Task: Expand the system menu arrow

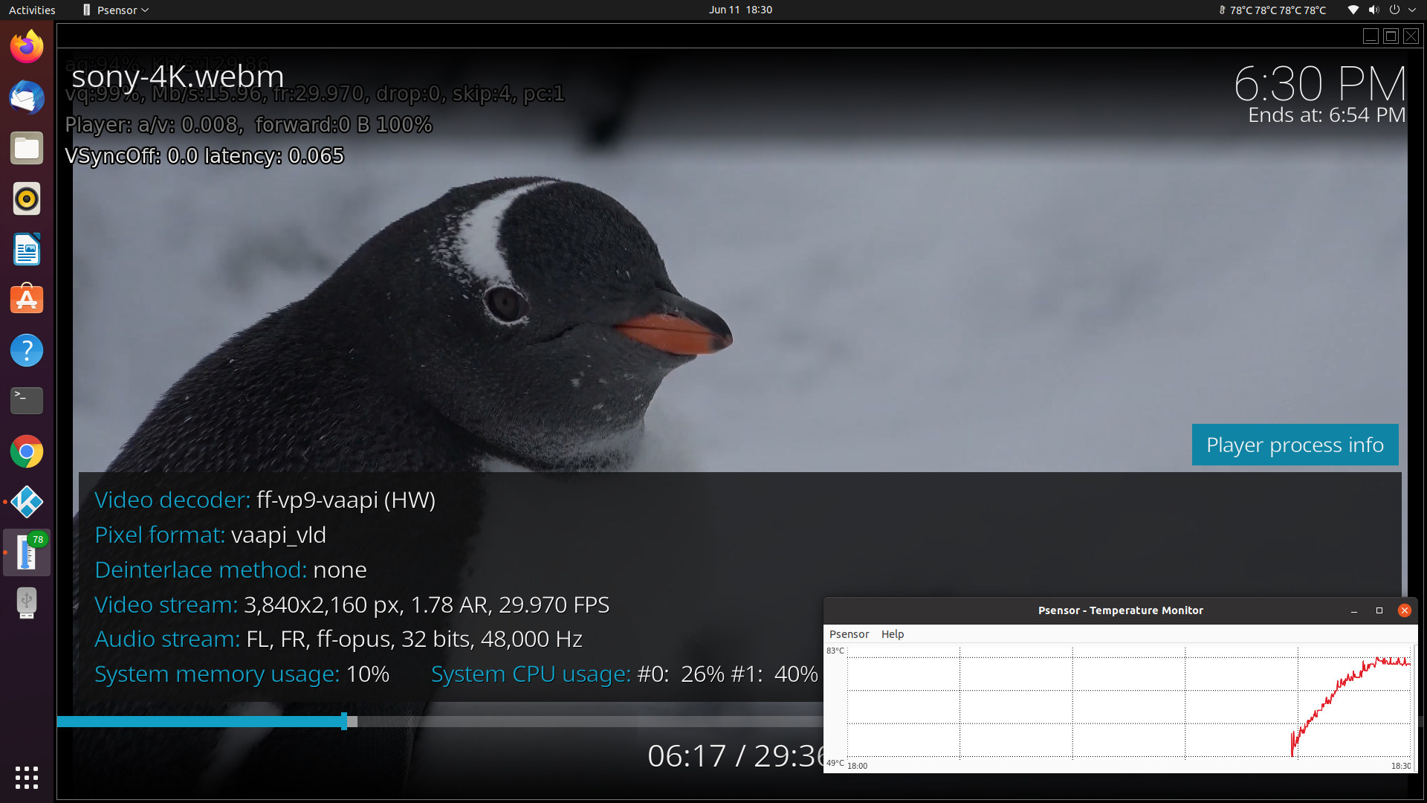Action: pyautogui.click(x=1412, y=10)
